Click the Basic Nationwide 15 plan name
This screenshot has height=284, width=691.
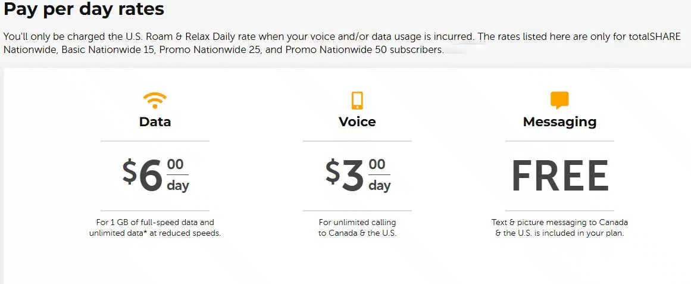(108, 50)
